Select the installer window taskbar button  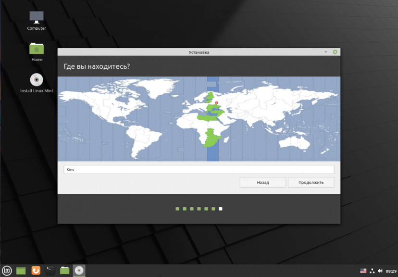(79, 271)
